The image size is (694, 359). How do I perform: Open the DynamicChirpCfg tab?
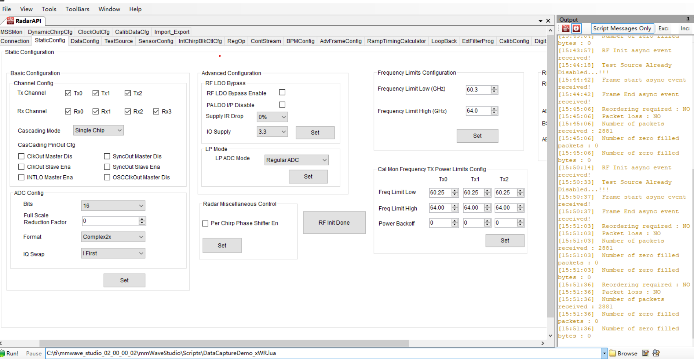[x=50, y=32]
